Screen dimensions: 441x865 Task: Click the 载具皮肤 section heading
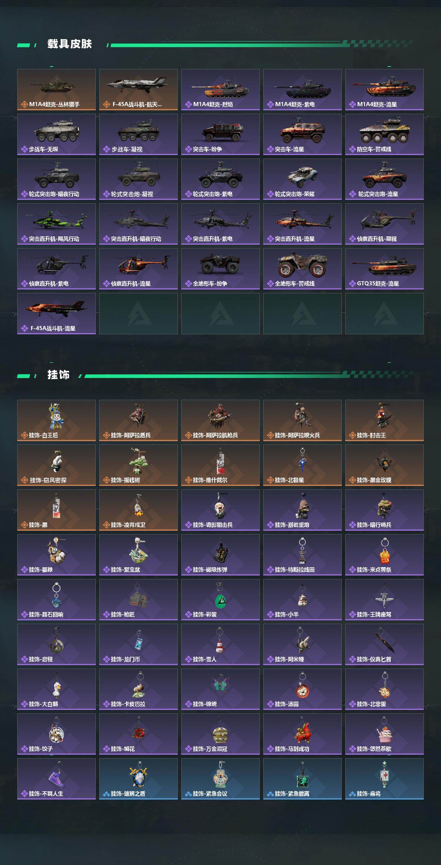point(70,44)
